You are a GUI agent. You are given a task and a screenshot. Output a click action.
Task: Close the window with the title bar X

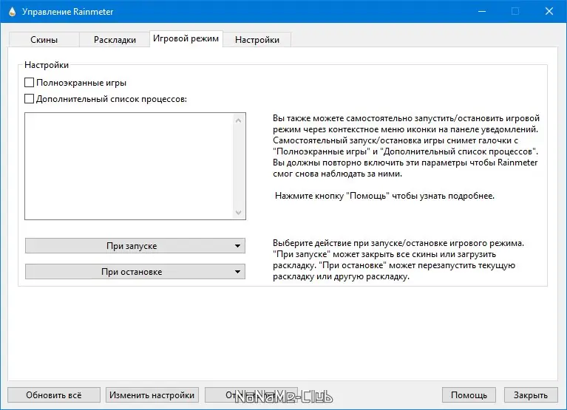pyautogui.click(x=549, y=12)
